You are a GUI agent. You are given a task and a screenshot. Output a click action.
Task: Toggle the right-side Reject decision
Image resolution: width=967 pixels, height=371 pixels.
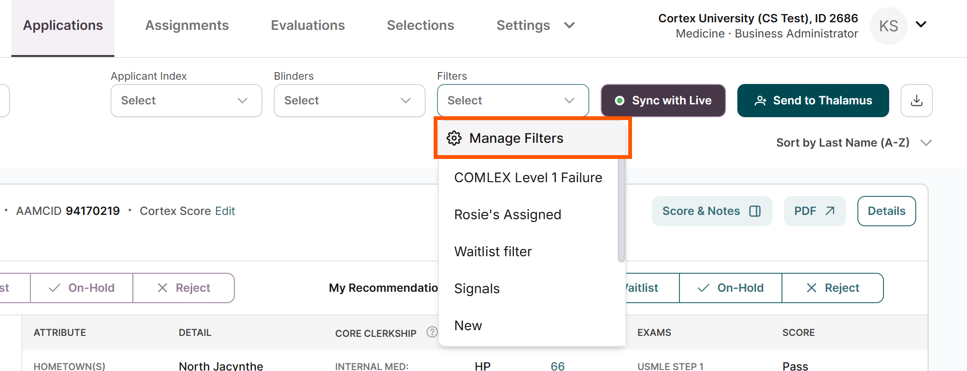[832, 288]
